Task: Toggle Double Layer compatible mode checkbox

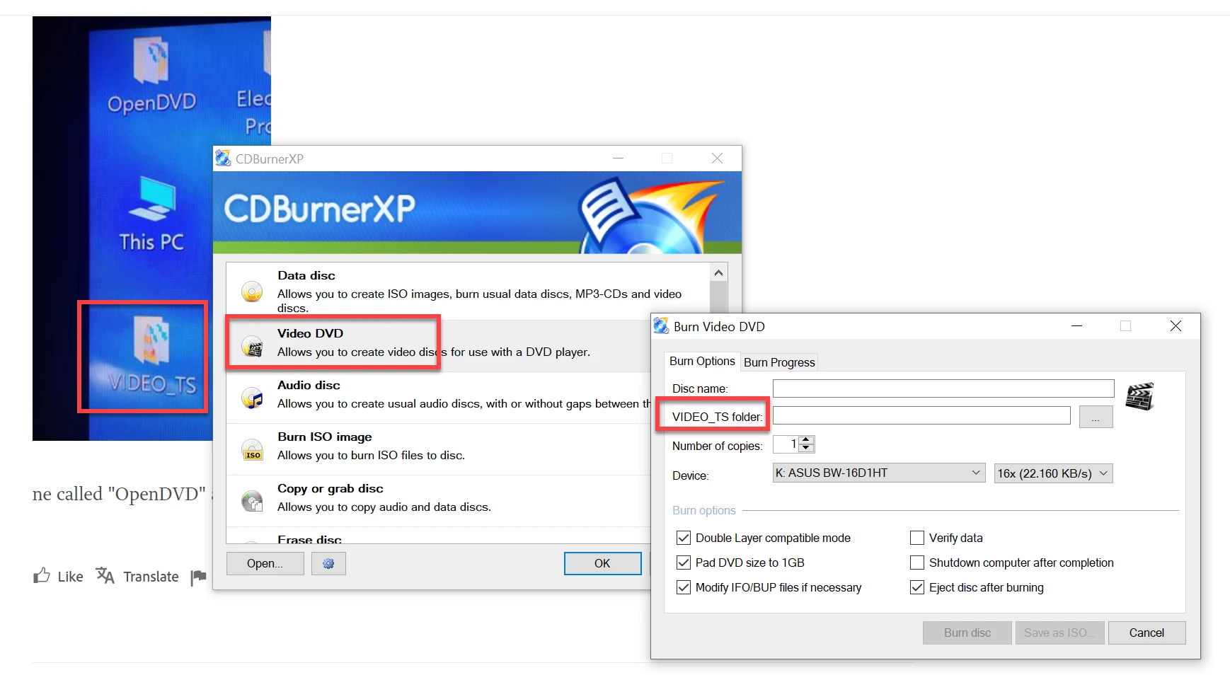Action: click(x=684, y=538)
